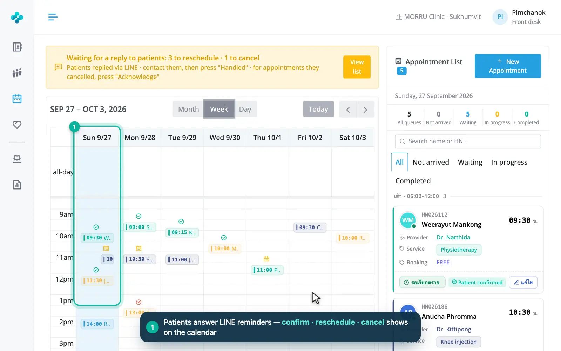Select the calendar sidebar icon

(17, 99)
